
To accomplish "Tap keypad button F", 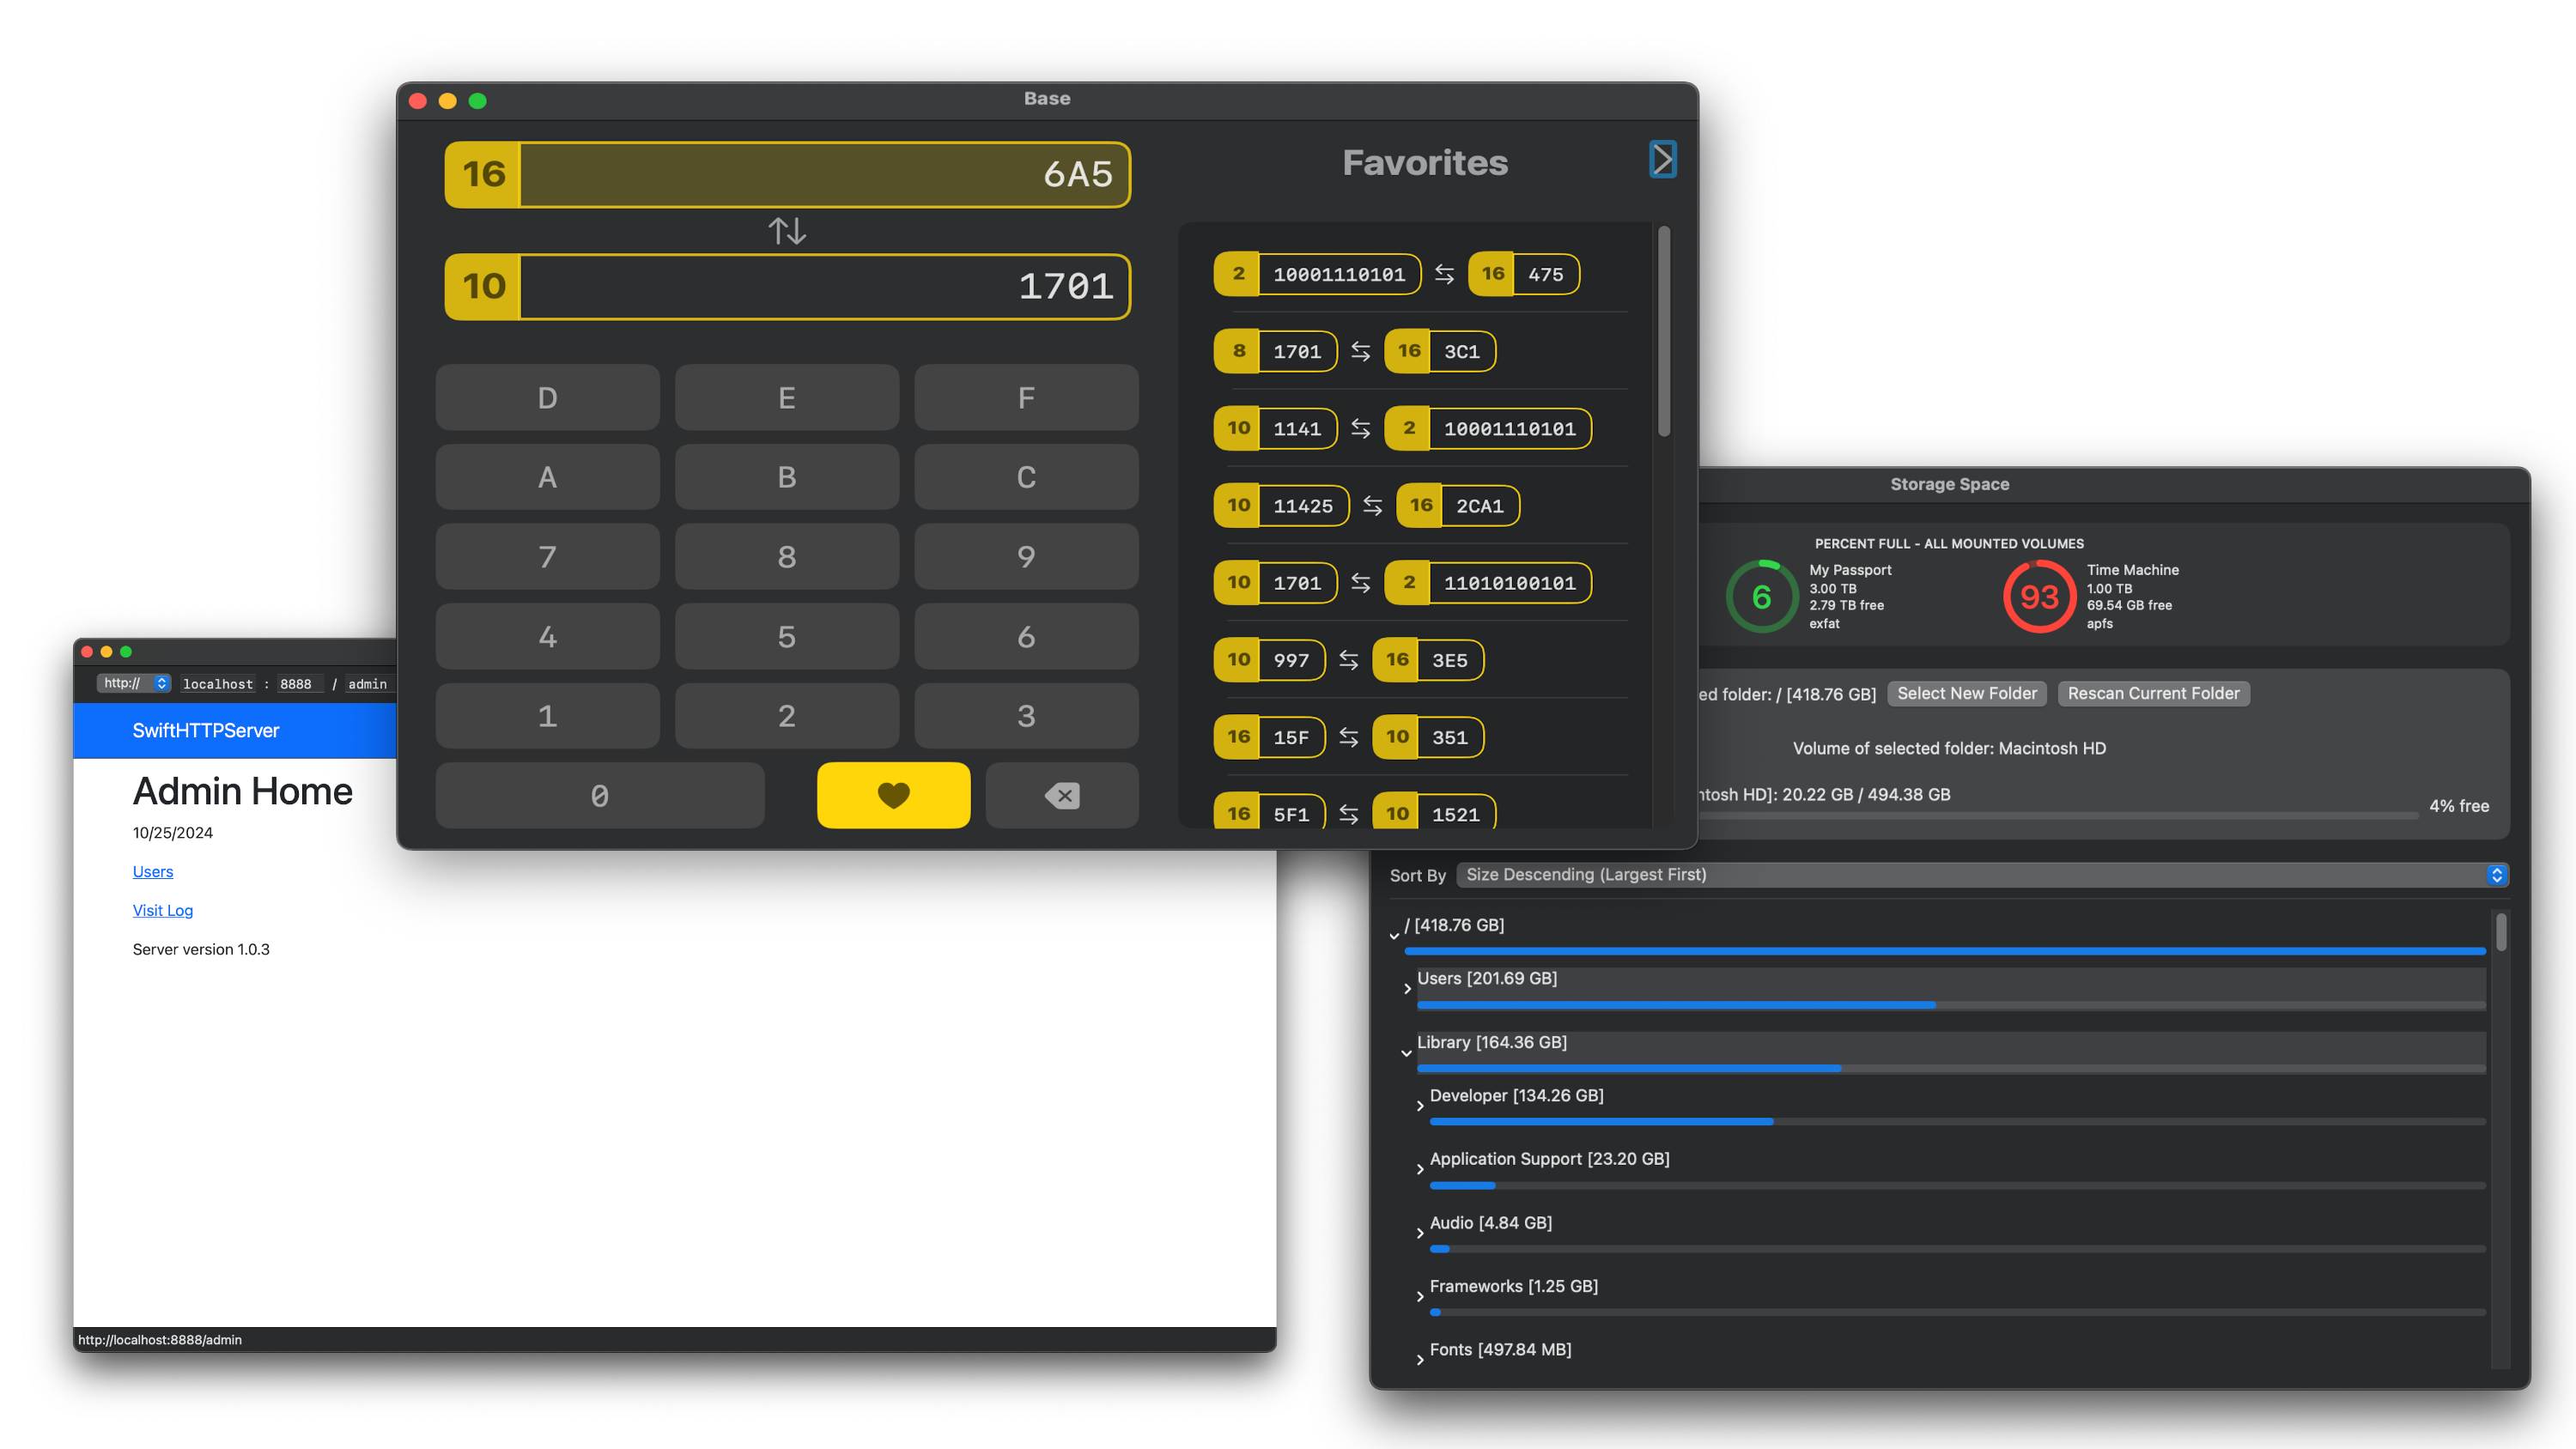I will pyautogui.click(x=1026, y=397).
